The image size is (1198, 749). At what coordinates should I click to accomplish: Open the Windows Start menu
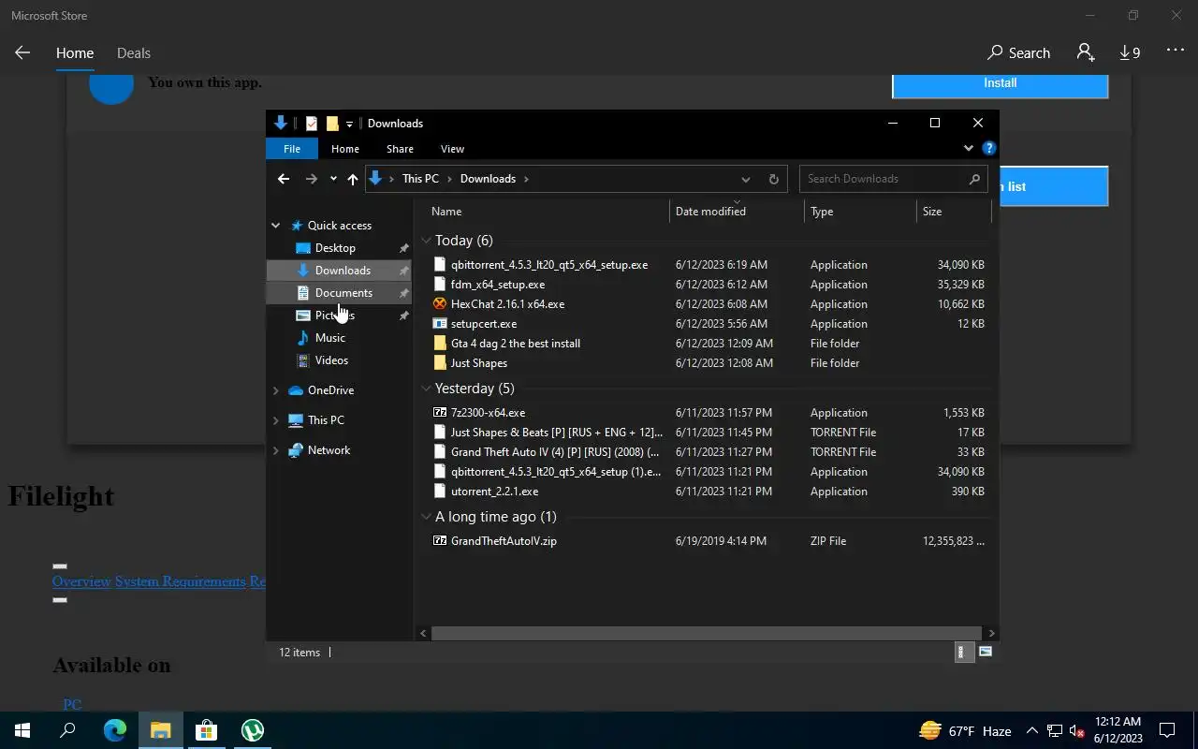tap(22, 730)
